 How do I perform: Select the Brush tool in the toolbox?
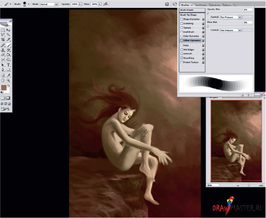pos(8,45)
